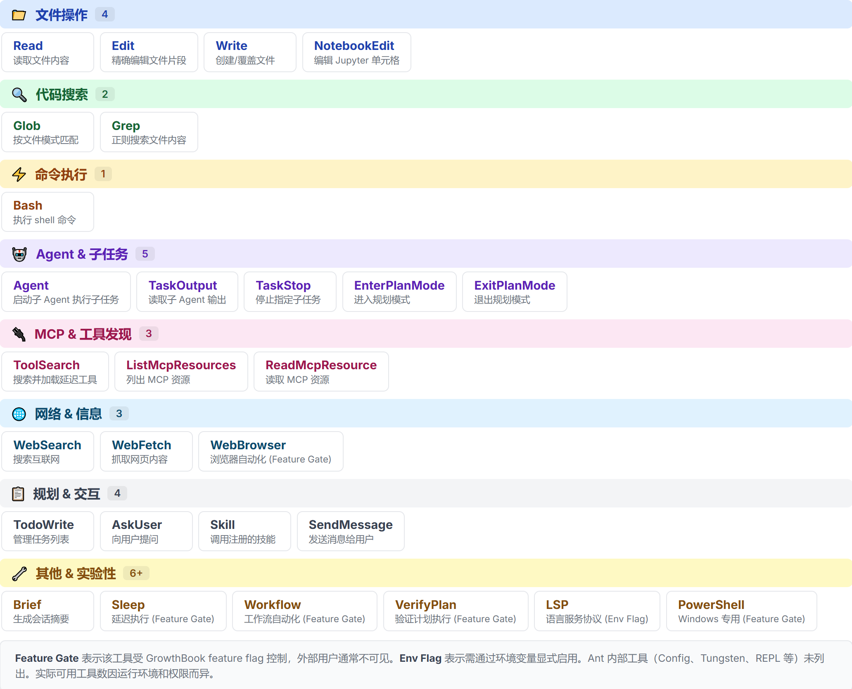Click the plug icon beside MCP & 工具发现
The height and width of the screenshot is (689, 852).
19,334
